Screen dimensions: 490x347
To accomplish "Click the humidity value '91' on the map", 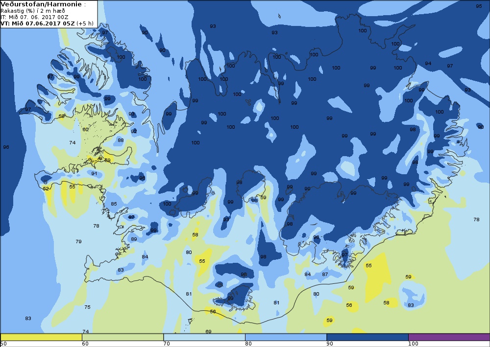I will coord(94,173).
